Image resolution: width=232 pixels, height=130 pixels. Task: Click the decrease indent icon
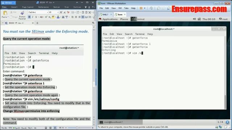(x=83, y=12)
